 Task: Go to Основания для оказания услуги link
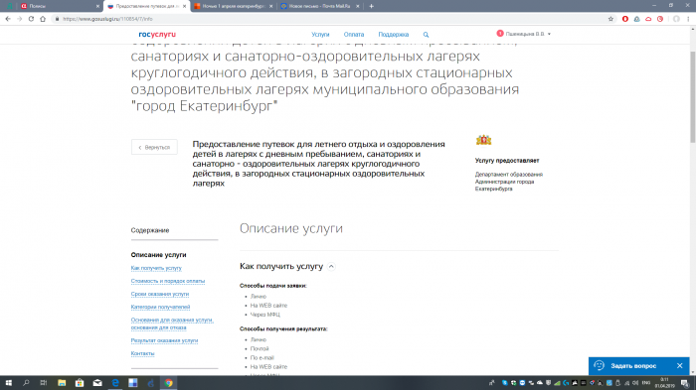(x=172, y=324)
